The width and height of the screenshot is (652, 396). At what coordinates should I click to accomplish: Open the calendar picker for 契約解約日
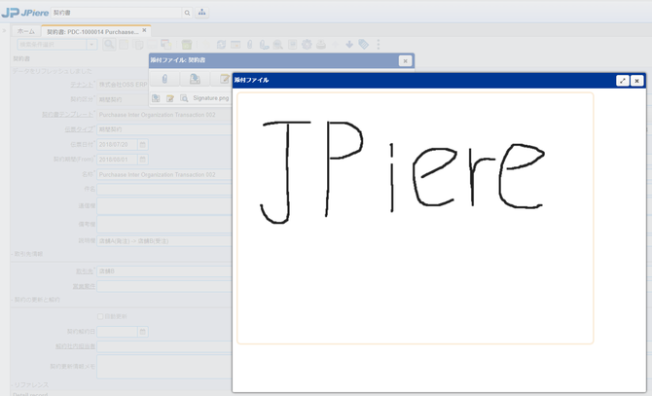tap(143, 332)
